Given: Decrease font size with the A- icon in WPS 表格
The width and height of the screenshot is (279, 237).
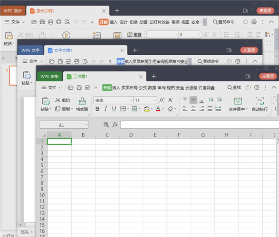Looking at the screenshot, I should point(171,100).
